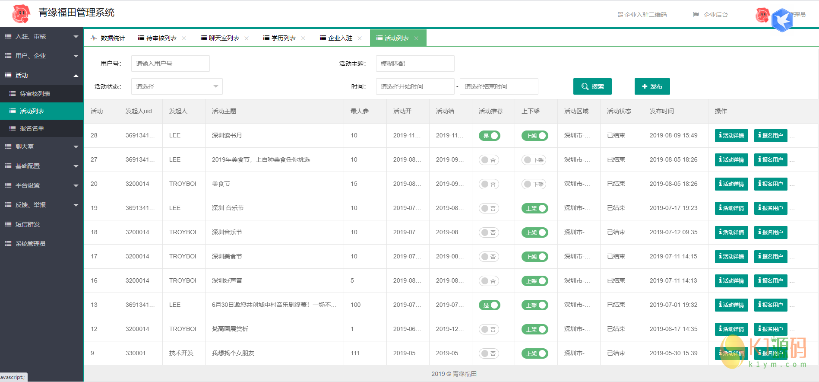819x382 pixels.
Task: Click the 青缘福田 logo icon in header
Action: point(21,14)
